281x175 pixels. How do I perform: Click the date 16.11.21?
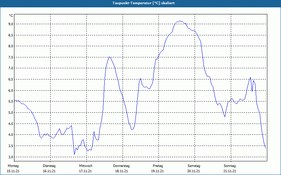49,171
